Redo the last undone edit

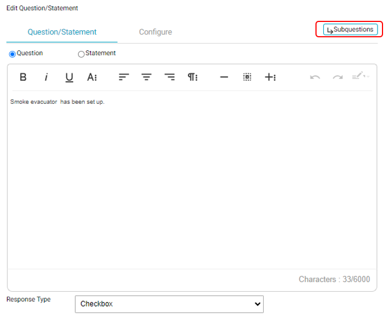click(x=337, y=77)
